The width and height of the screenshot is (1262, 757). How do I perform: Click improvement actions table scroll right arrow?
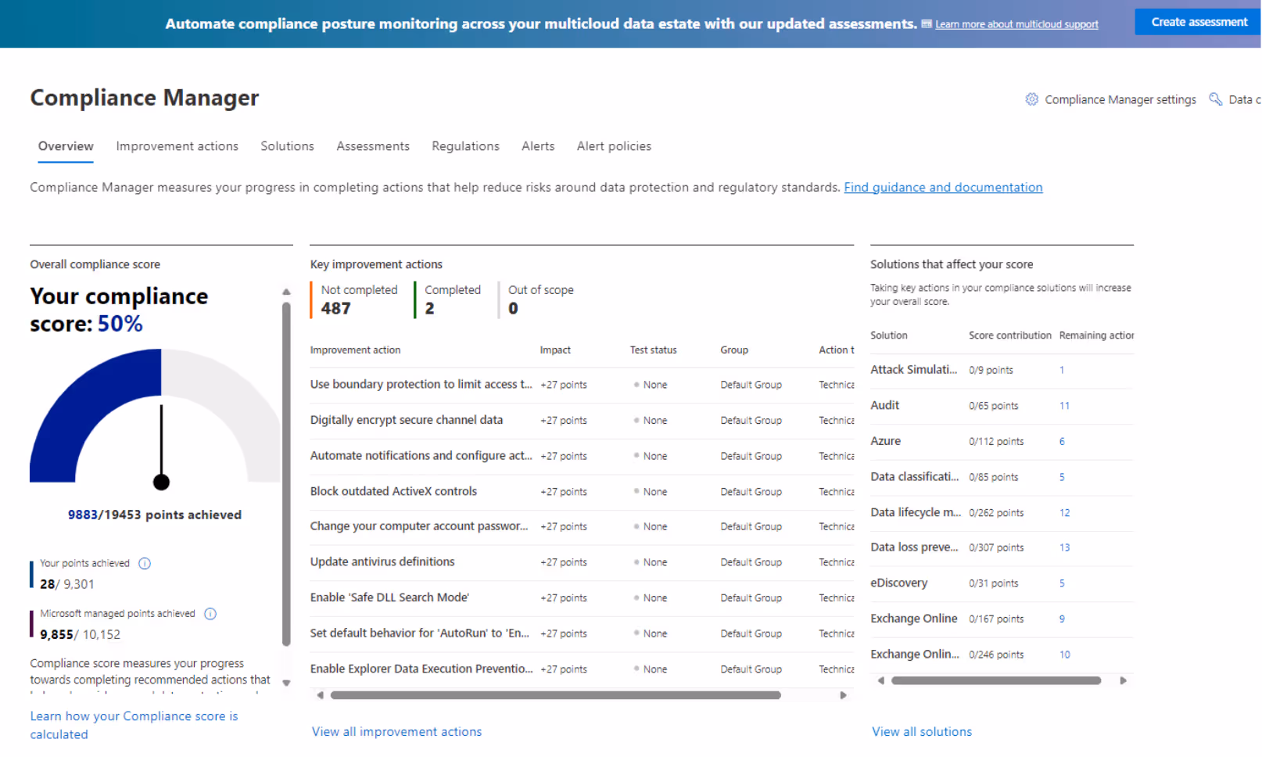(843, 695)
